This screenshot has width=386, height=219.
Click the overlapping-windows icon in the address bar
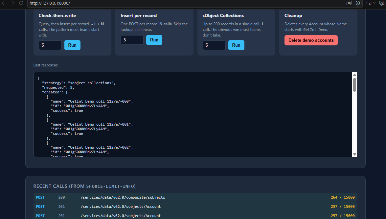click(x=349, y=3)
